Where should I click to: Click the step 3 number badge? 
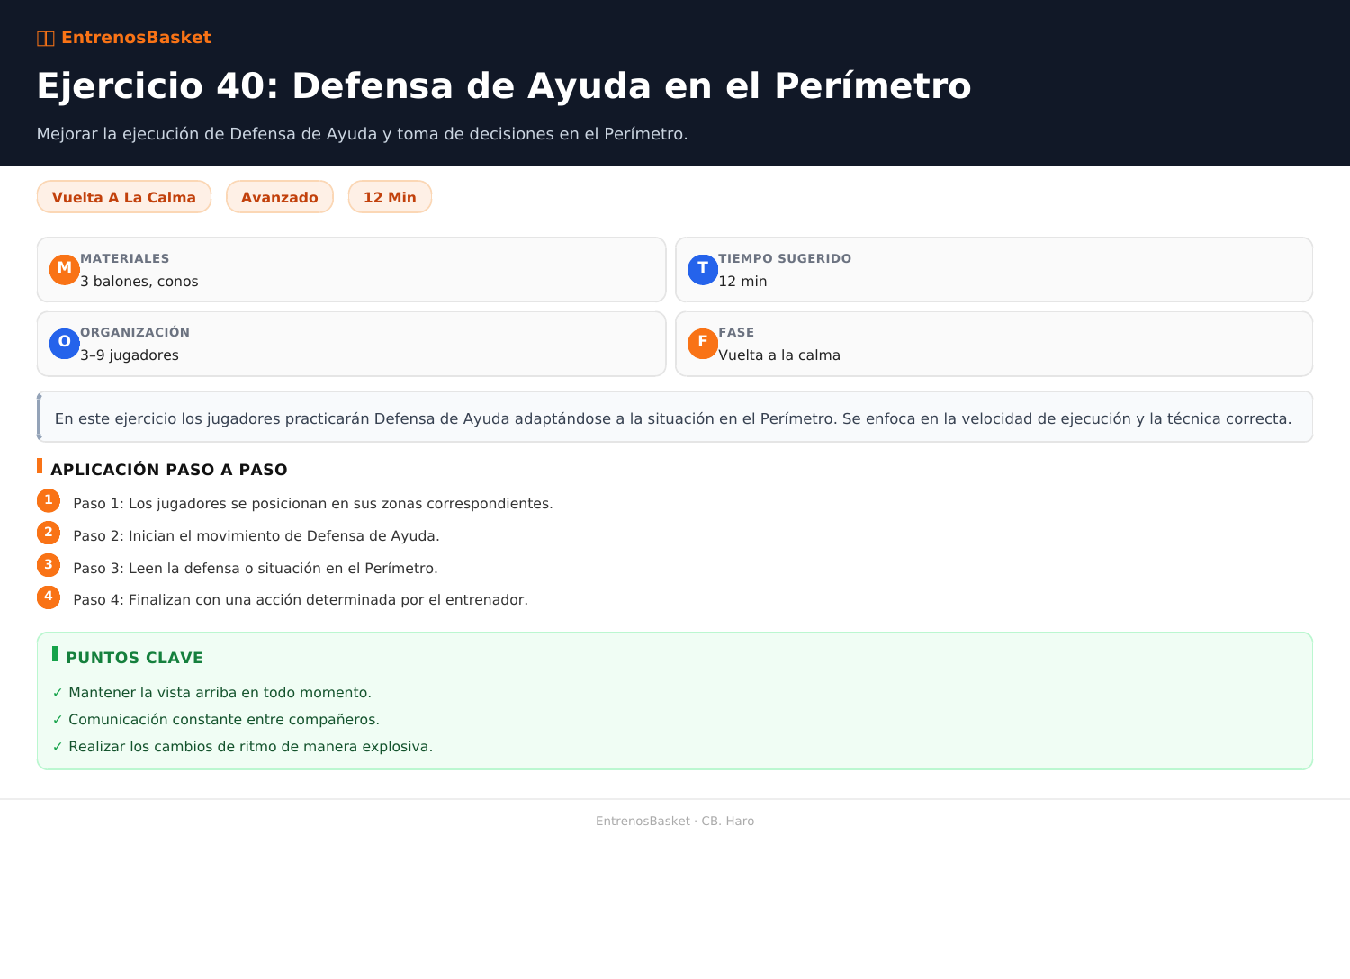49,565
